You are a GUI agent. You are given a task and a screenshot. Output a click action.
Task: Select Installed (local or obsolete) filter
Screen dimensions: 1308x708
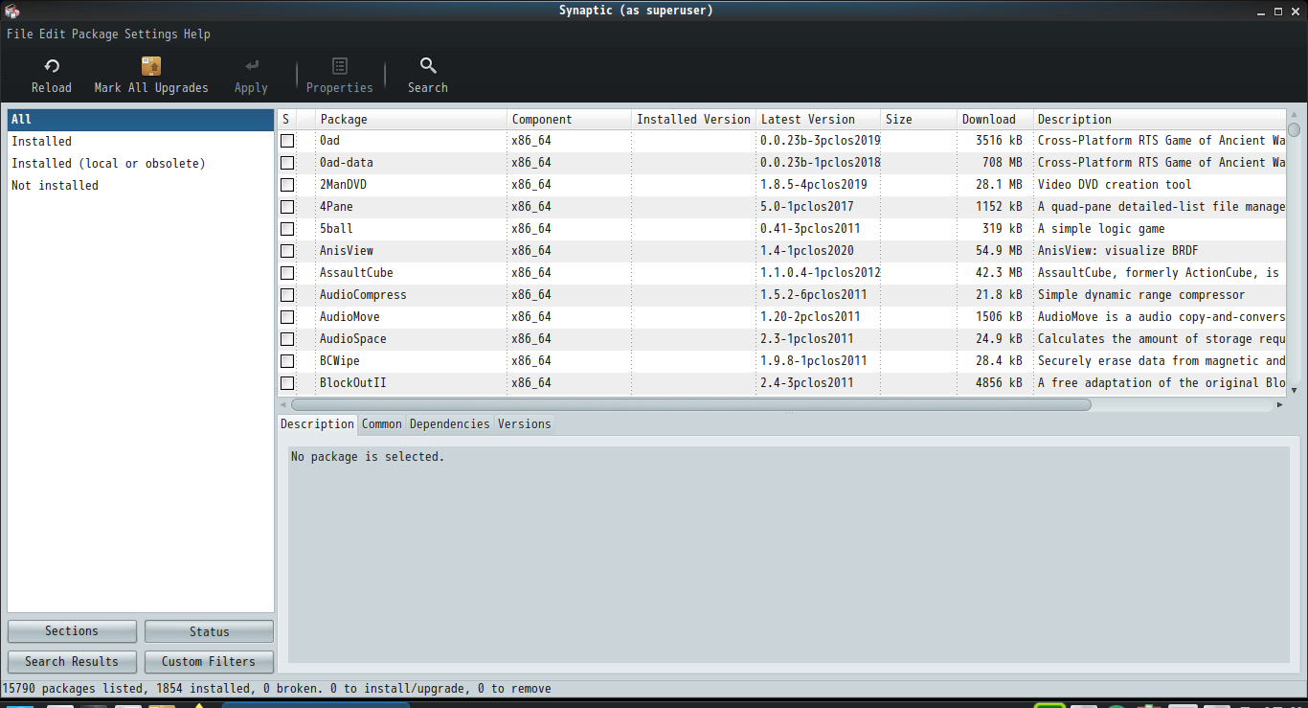click(141, 164)
